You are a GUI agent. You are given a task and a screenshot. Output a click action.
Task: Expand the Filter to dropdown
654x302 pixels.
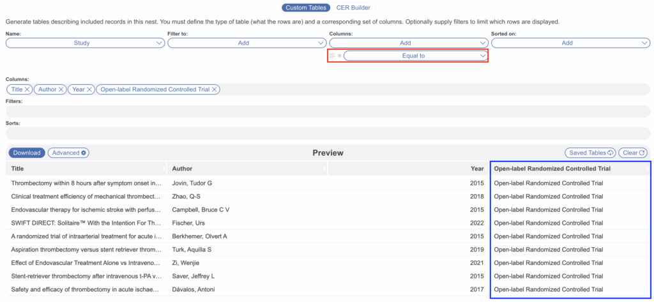[247, 43]
